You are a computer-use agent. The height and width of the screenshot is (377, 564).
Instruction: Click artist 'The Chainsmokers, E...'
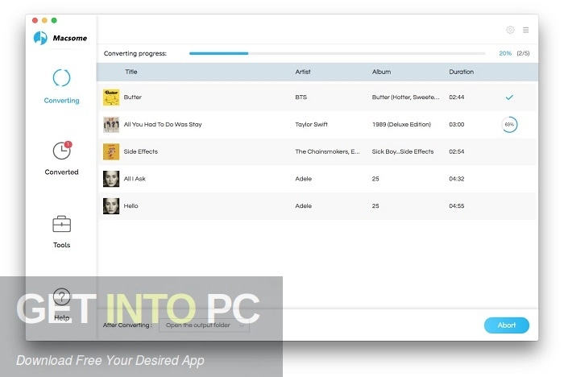[x=327, y=151]
